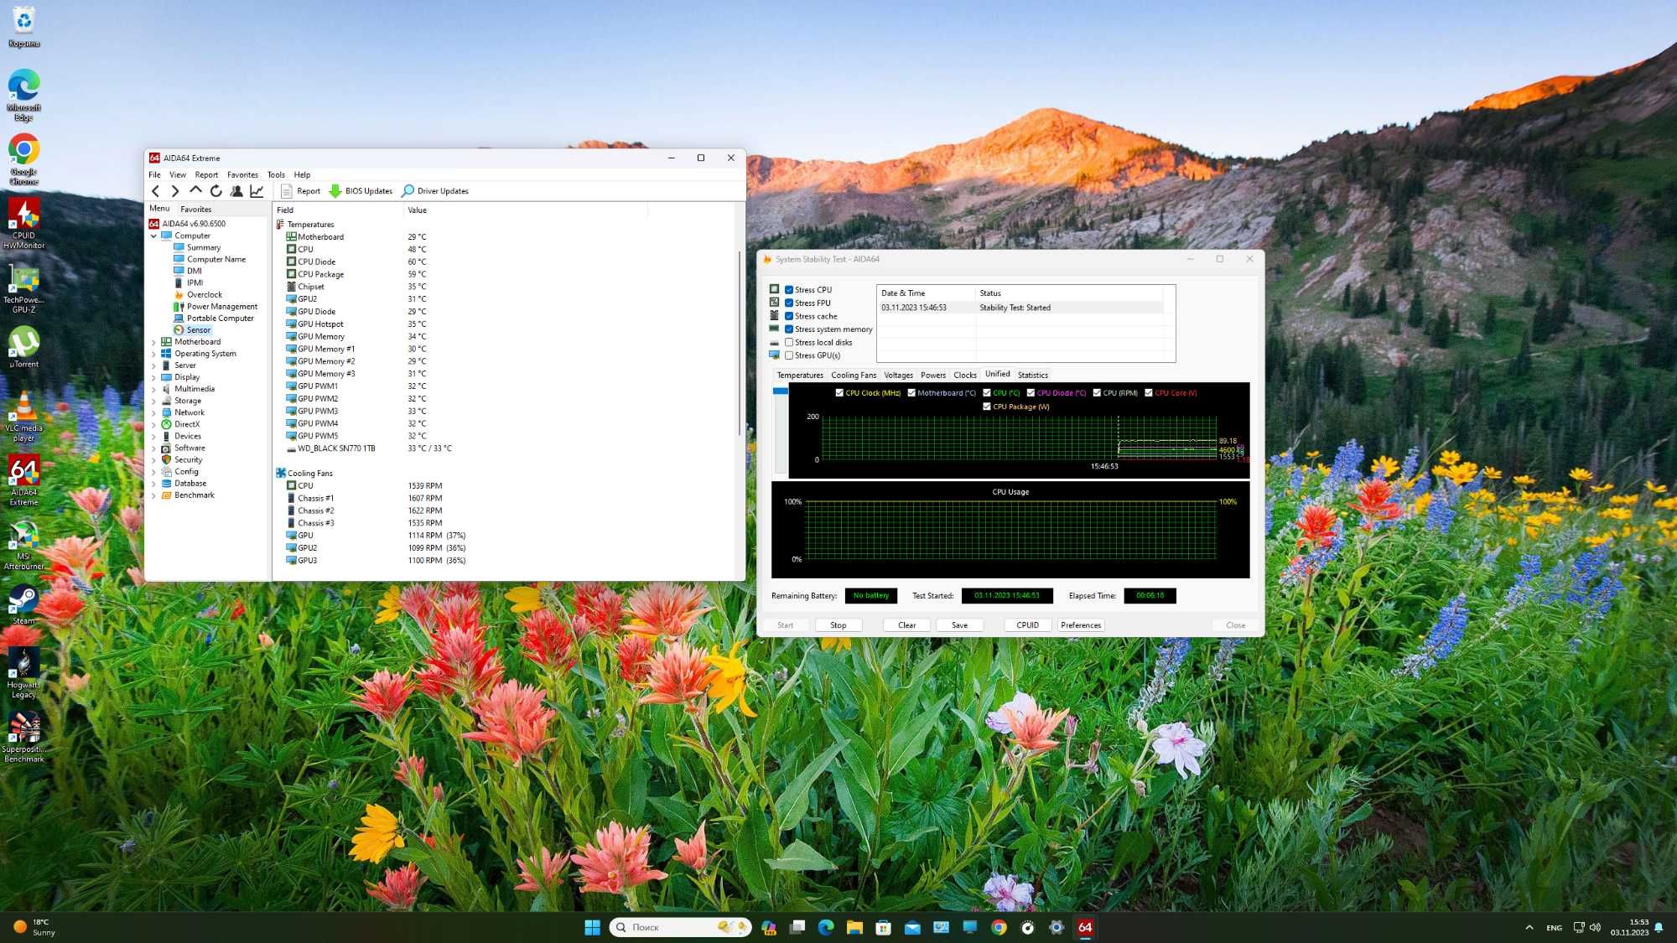1677x943 pixels.
Task: Go back with the AIDA64 toolbar back arrow
Action: pos(155,191)
